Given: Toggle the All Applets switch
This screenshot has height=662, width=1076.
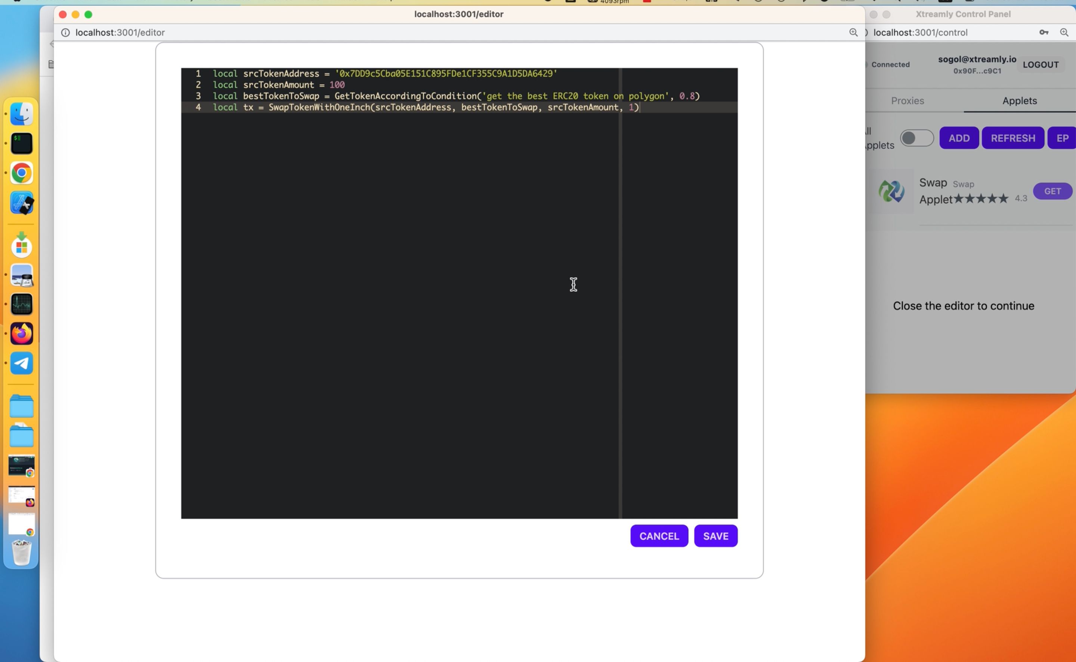Looking at the screenshot, I should coord(916,137).
